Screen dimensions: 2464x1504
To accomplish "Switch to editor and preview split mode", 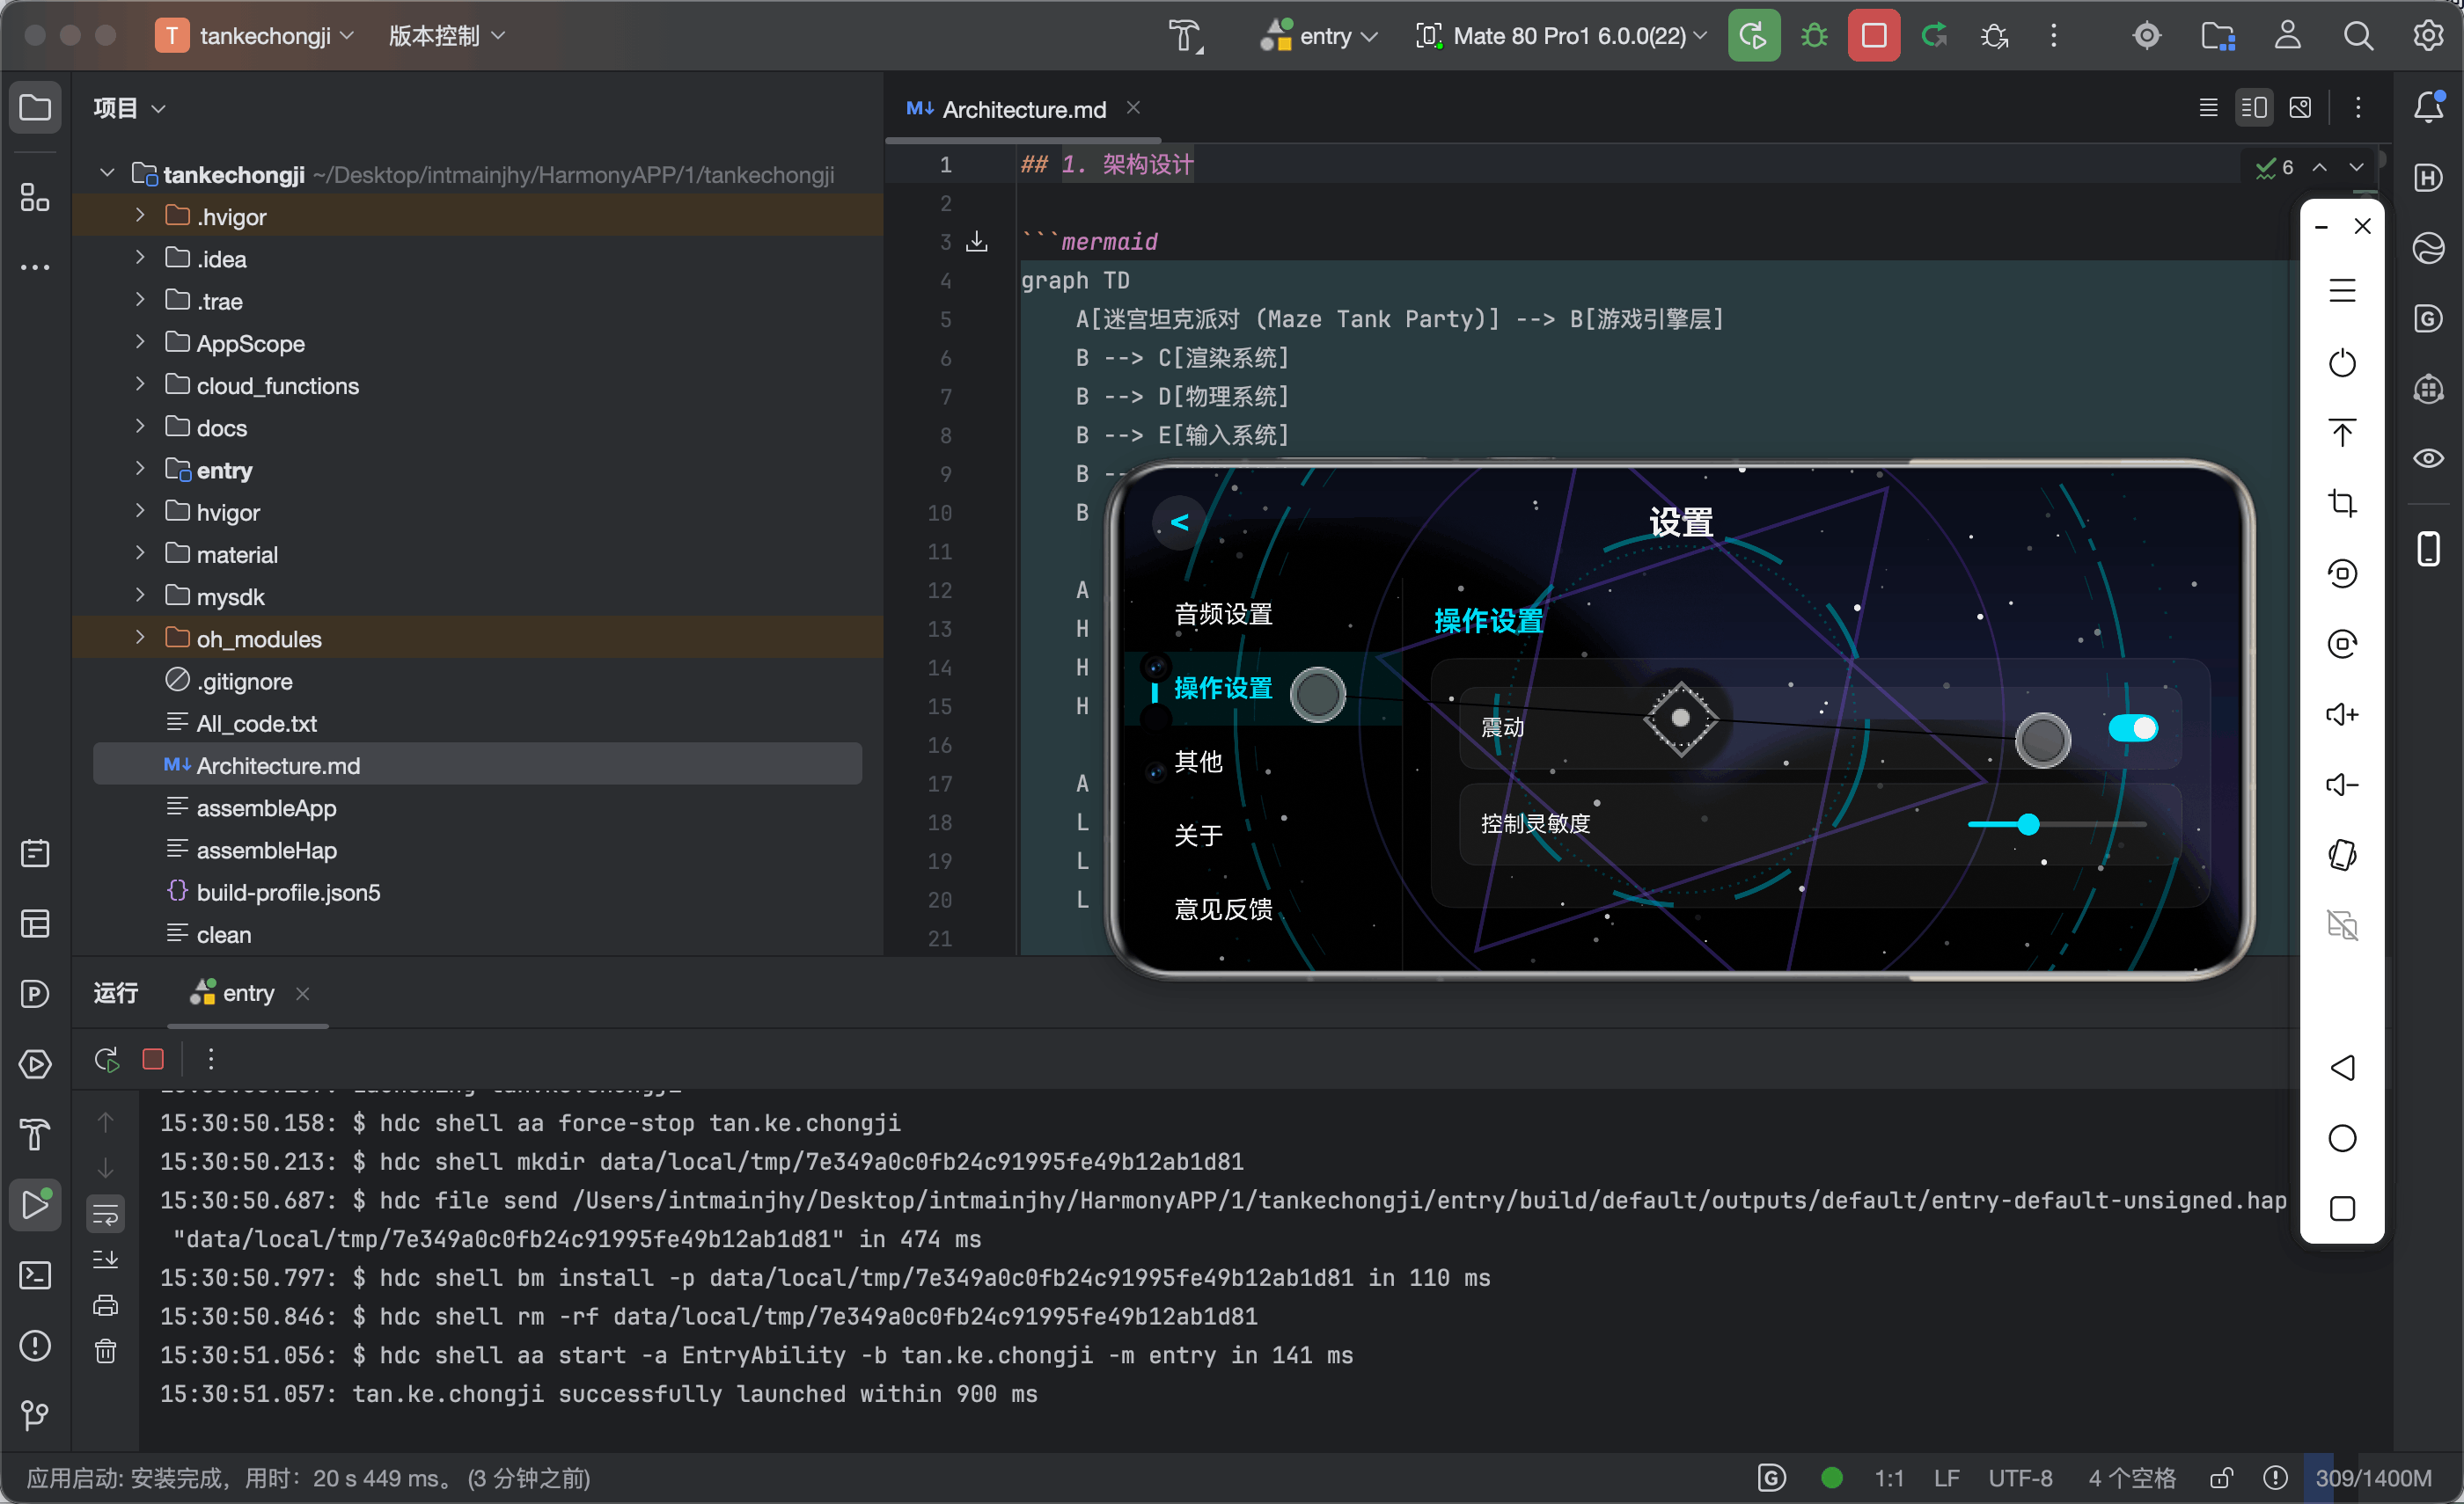I will 2254,107.
